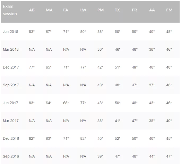Click the Exam session column header
The height and width of the screenshot is (164, 181).
10,10
